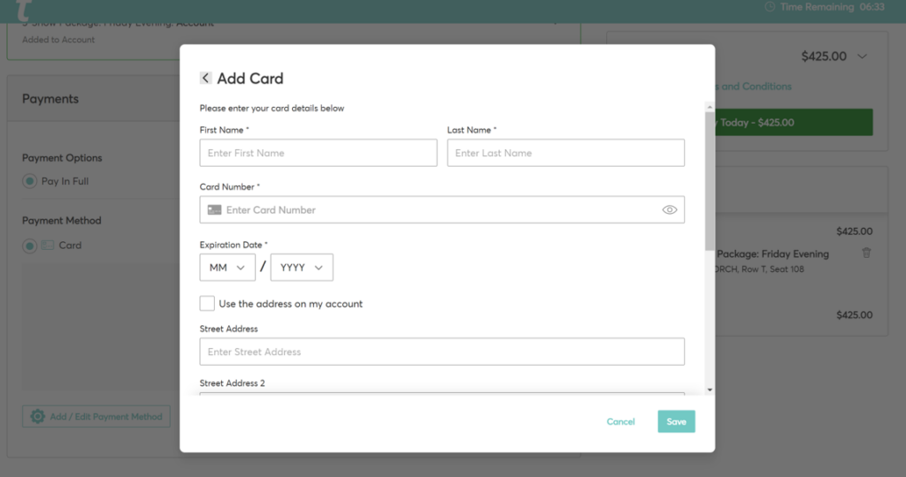Screen dimensions: 906x477
Task: Click the clock icon next to Time Remaining
Action: pyautogui.click(x=770, y=7)
